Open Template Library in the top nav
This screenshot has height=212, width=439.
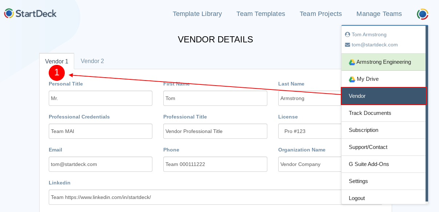click(x=197, y=14)
